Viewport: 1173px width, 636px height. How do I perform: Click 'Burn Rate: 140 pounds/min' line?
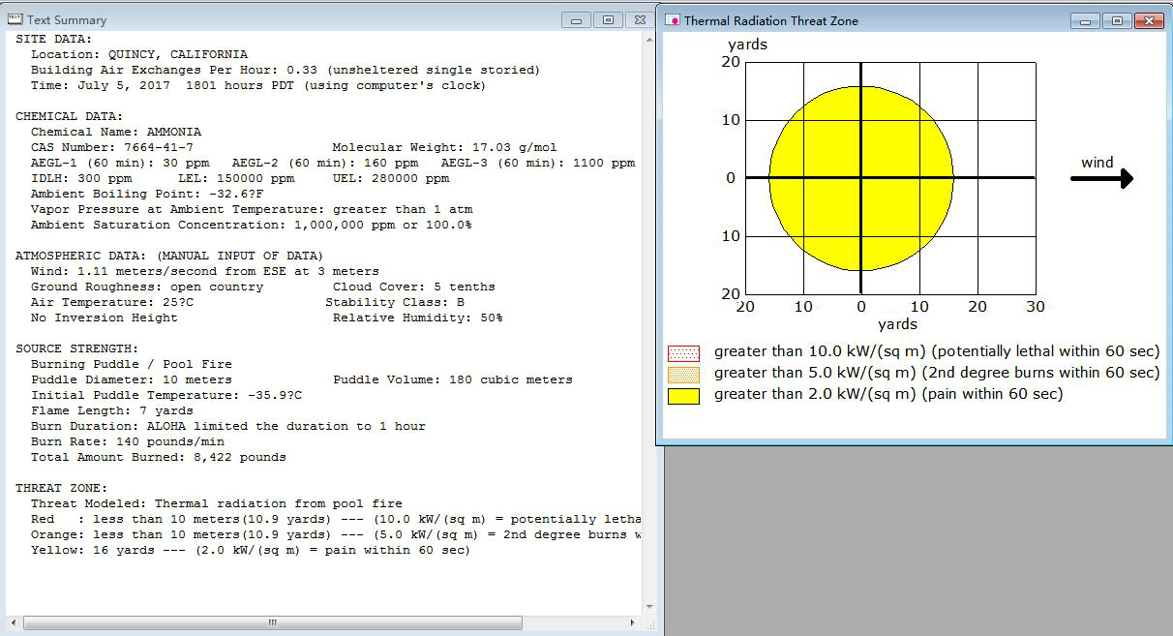tap(128, 441)
